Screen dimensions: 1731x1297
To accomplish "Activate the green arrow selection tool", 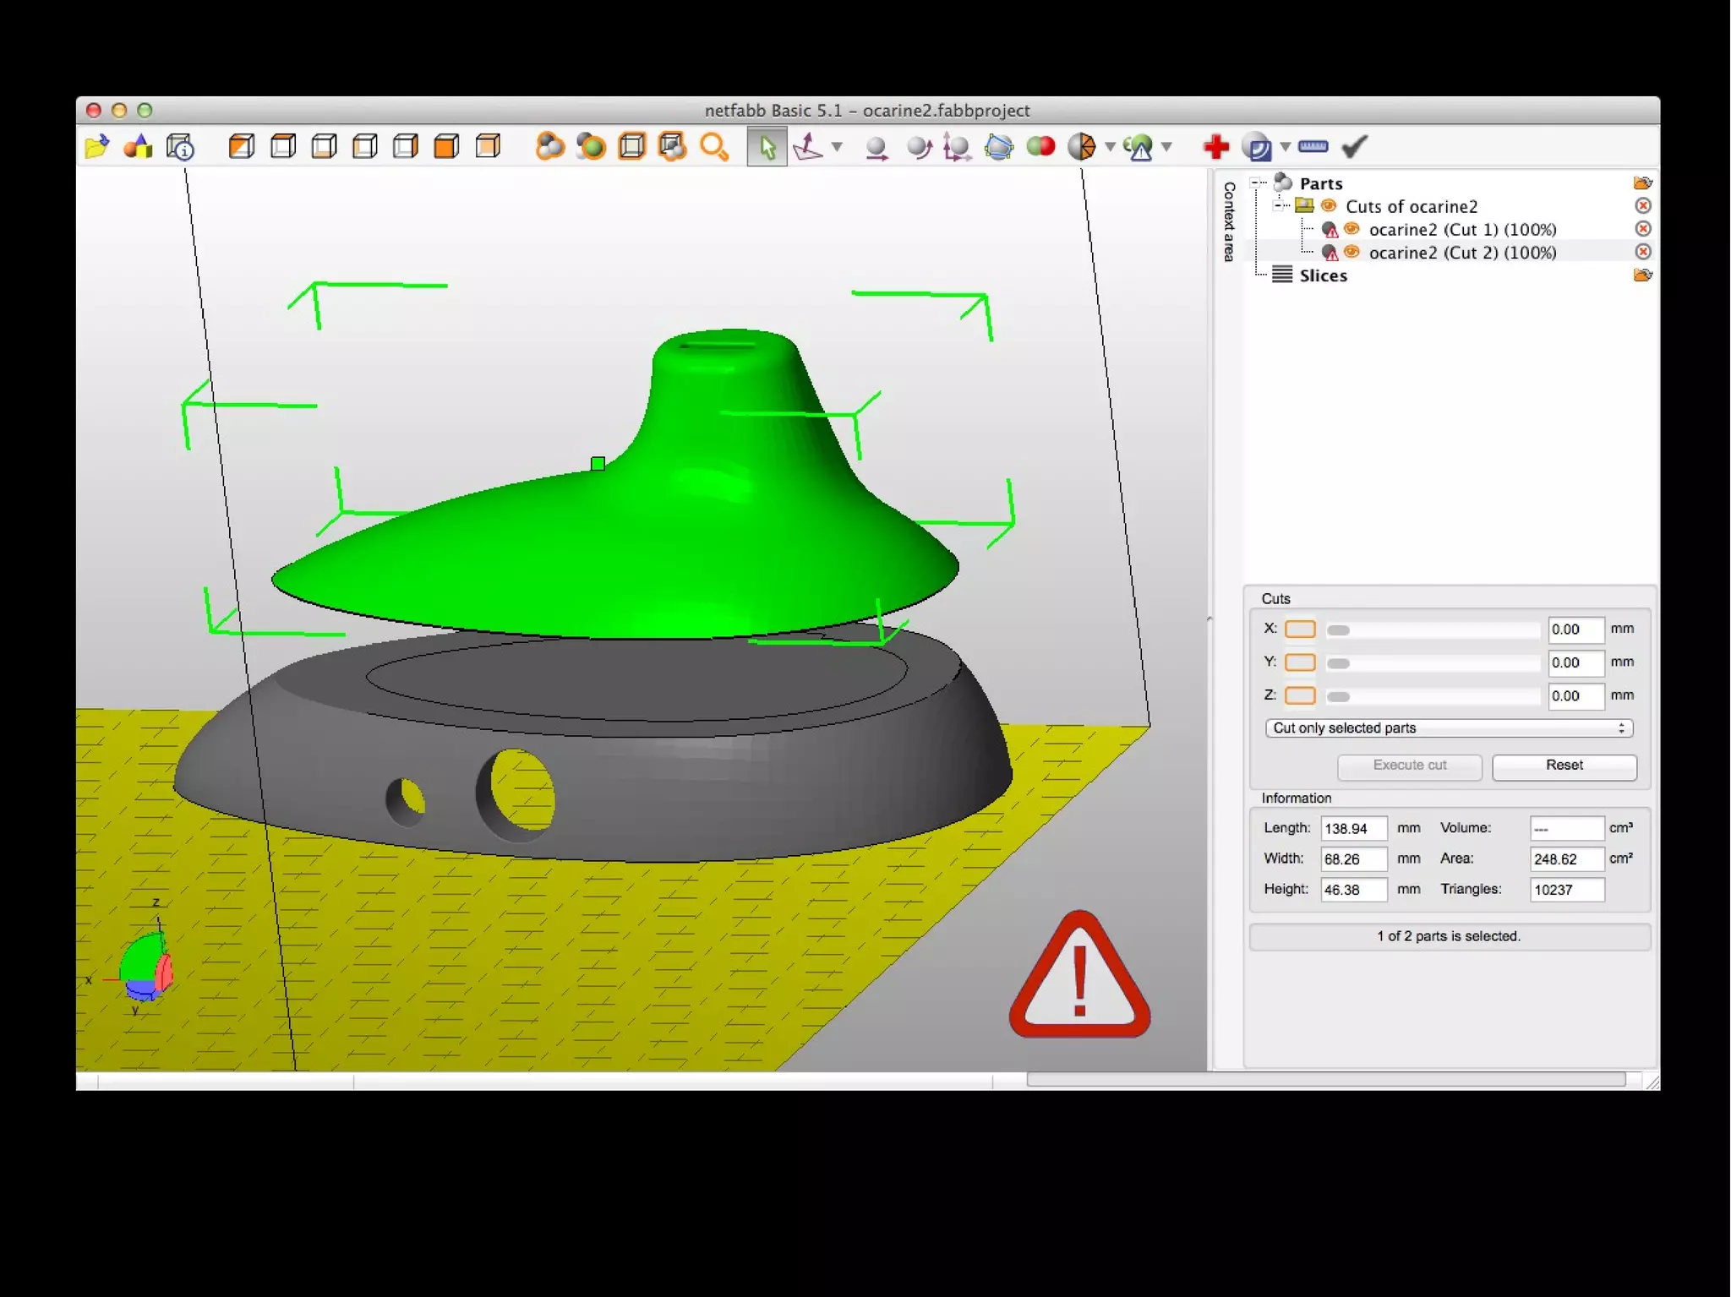I will pos(767,147).
